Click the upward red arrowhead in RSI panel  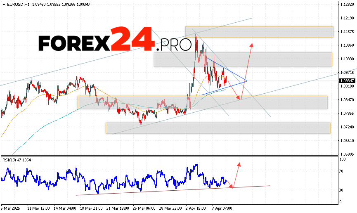click(239, 164)
